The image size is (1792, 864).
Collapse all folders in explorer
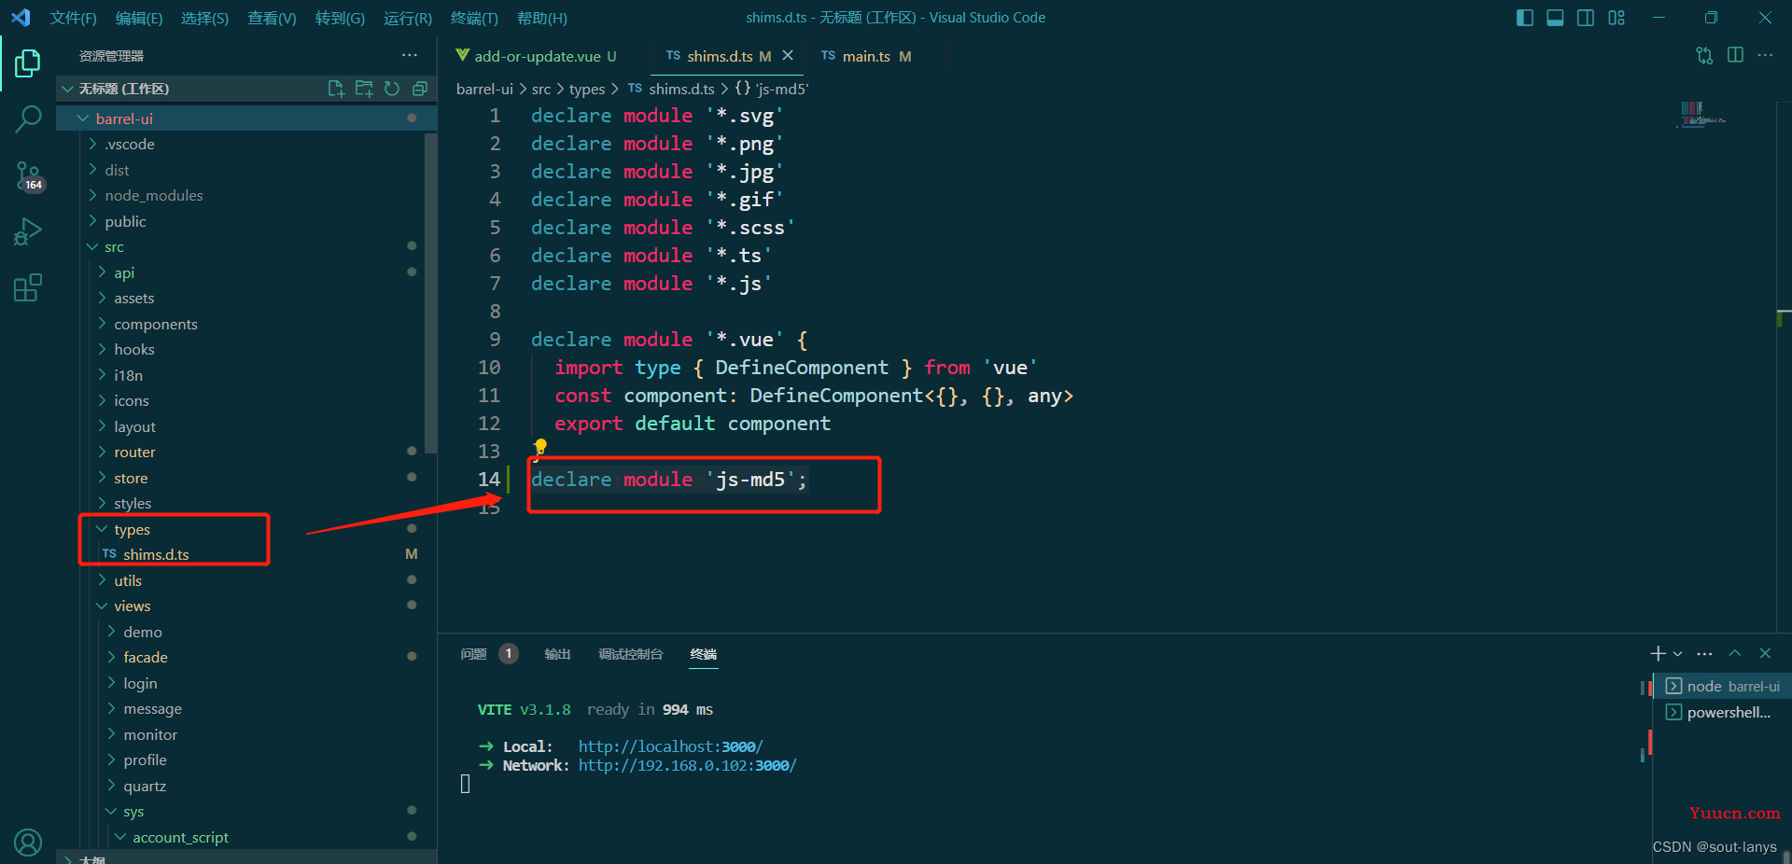pyautogui.click(x=420, y=89)
